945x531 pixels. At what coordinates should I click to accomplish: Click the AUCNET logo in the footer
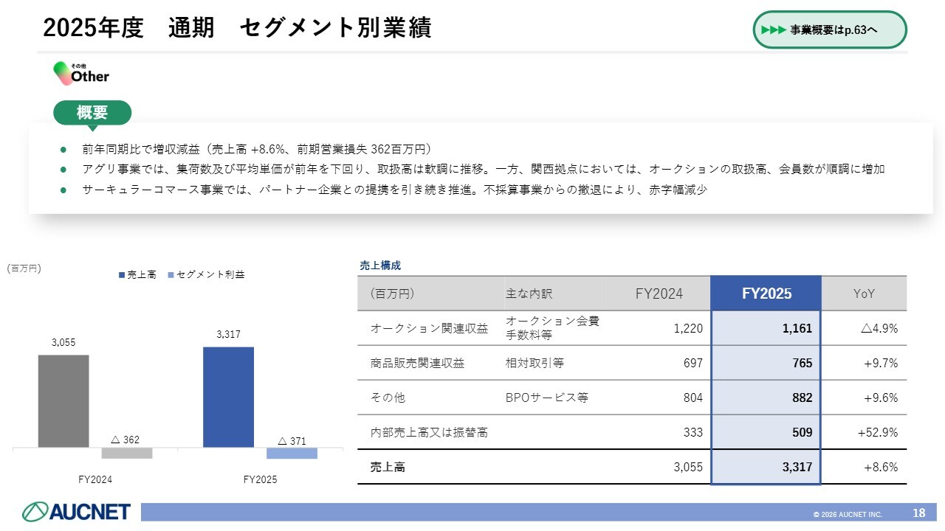coord(76,511)
